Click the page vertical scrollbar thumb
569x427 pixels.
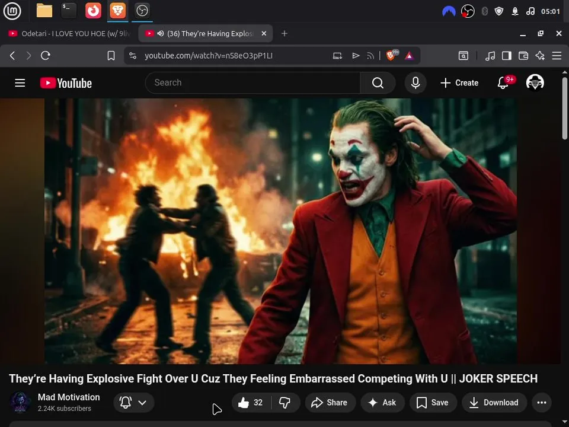pyautogui.click(x=565, y=108)
